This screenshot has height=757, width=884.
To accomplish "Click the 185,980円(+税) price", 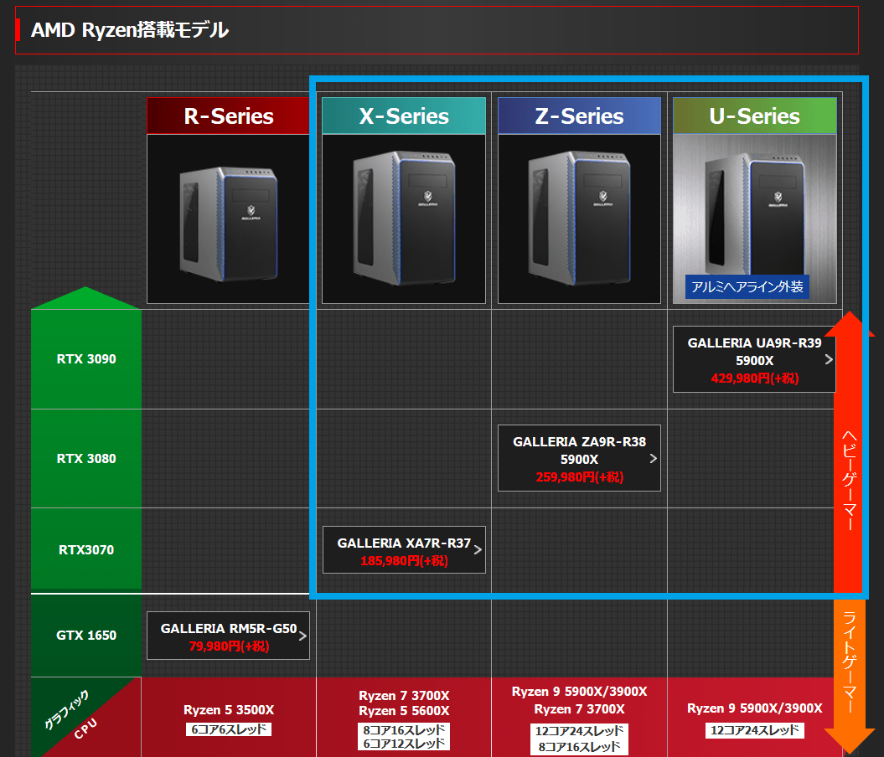I will pos(404,561).
